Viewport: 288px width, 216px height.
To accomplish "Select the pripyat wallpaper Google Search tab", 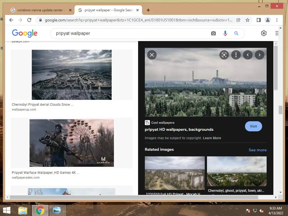I will point(108,10).
